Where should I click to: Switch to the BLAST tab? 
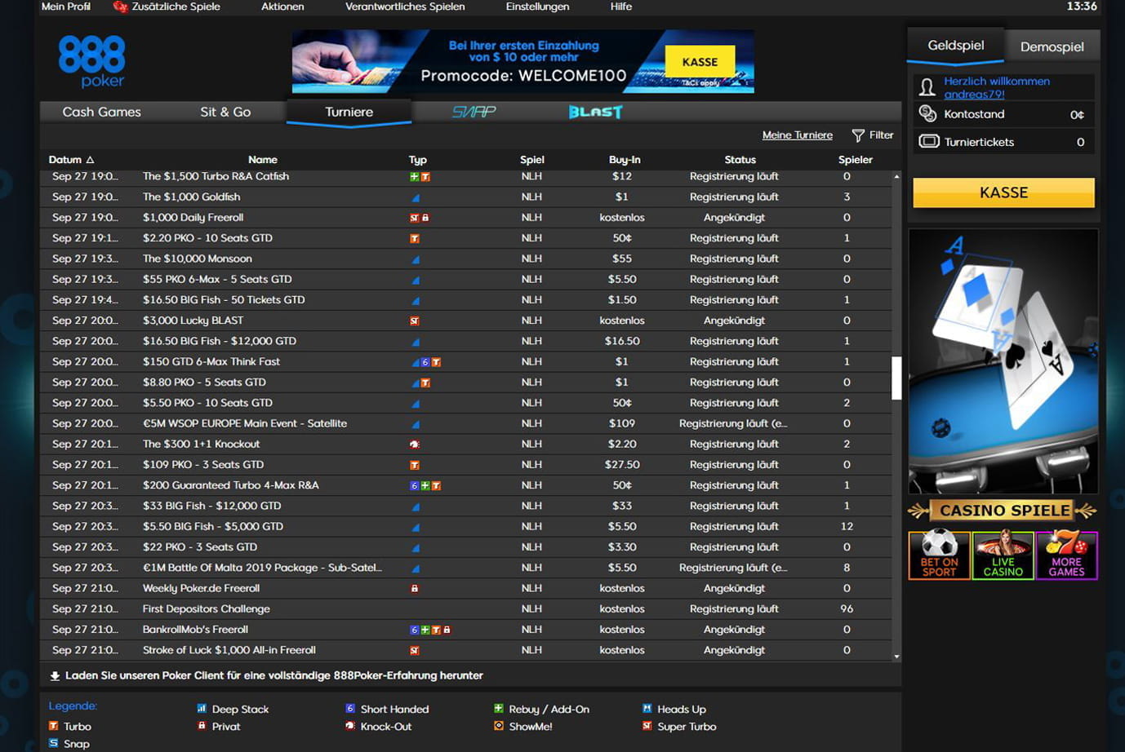(x=595, y=113)
